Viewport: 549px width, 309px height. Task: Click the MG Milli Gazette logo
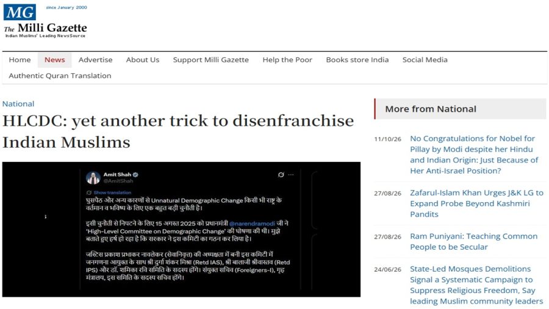[45, 21]
